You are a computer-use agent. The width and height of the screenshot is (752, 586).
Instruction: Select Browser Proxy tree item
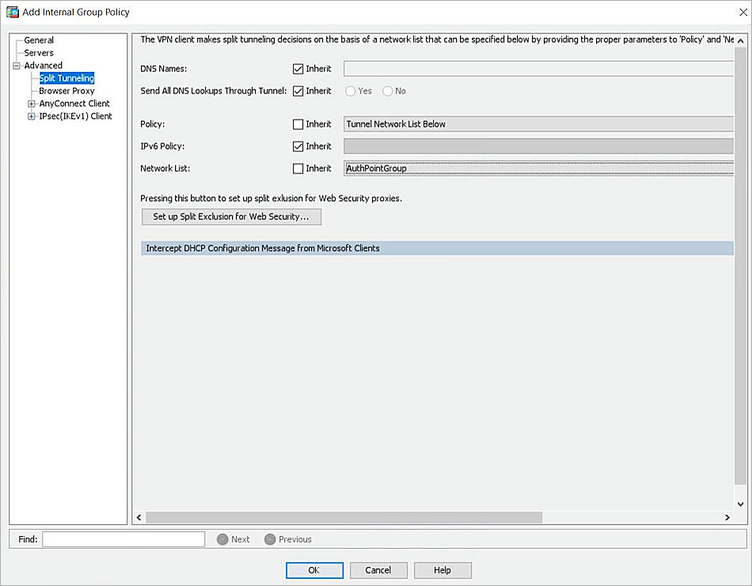tap(66, 91)
